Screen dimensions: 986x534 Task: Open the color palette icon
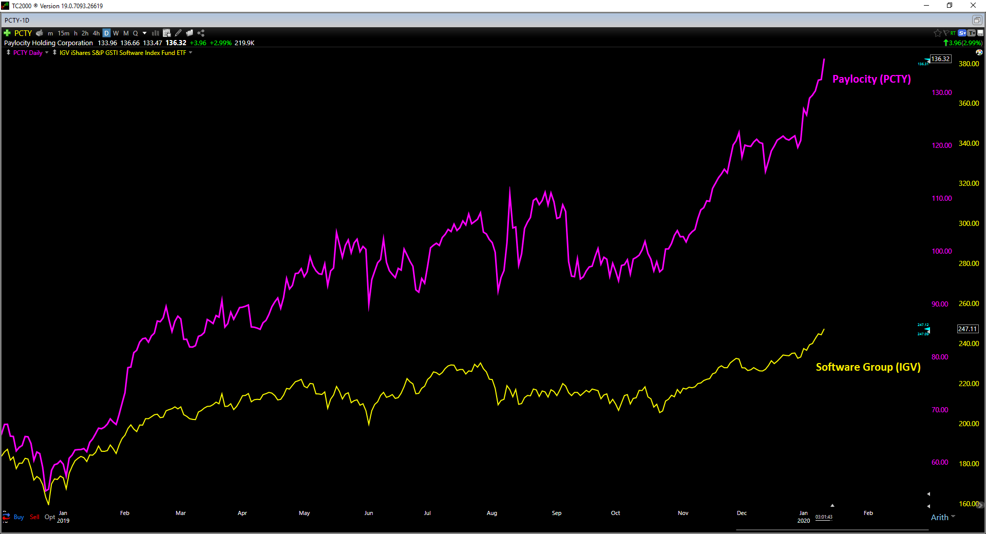pos(979,52)
